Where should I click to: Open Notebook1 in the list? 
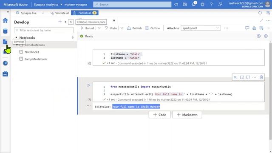pos(32,52)
